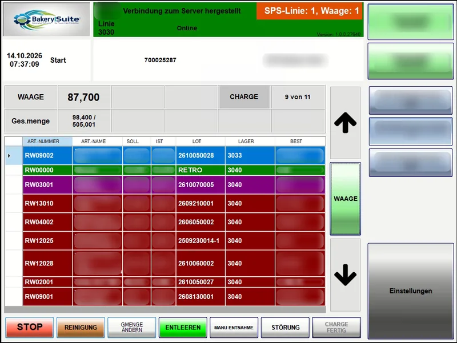Viewport: 457px width, 343px height.
Task: Select article row RW12028
Action: [x=174, y=263]
